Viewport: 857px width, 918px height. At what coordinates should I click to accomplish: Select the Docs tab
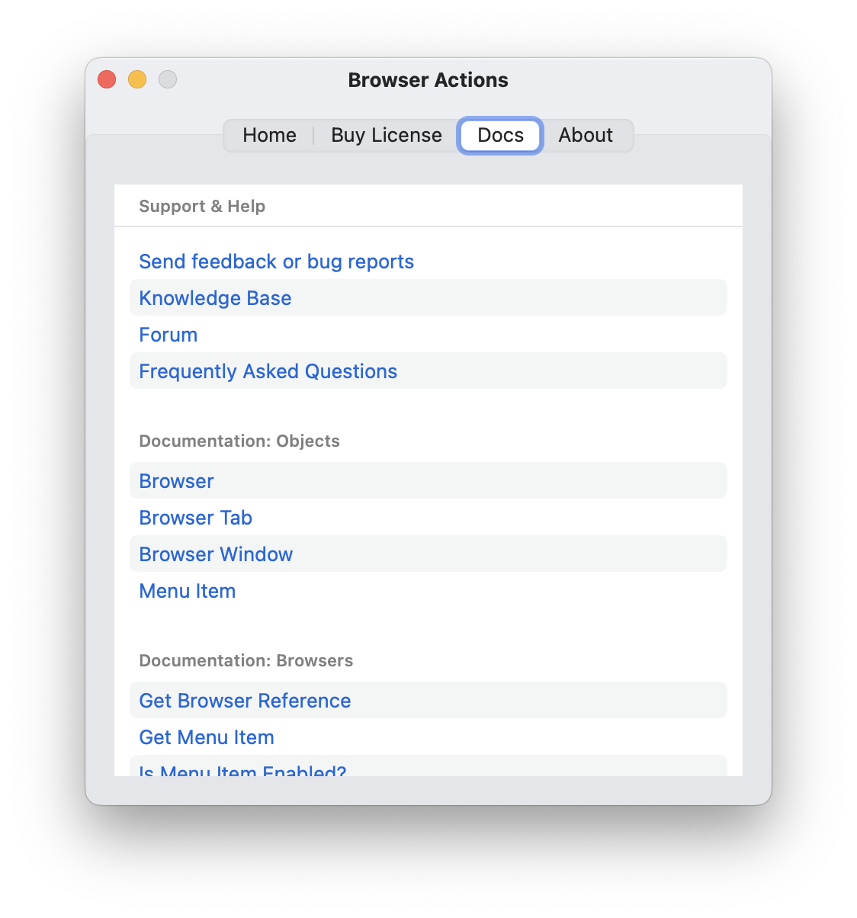click(x=500, y=135)
